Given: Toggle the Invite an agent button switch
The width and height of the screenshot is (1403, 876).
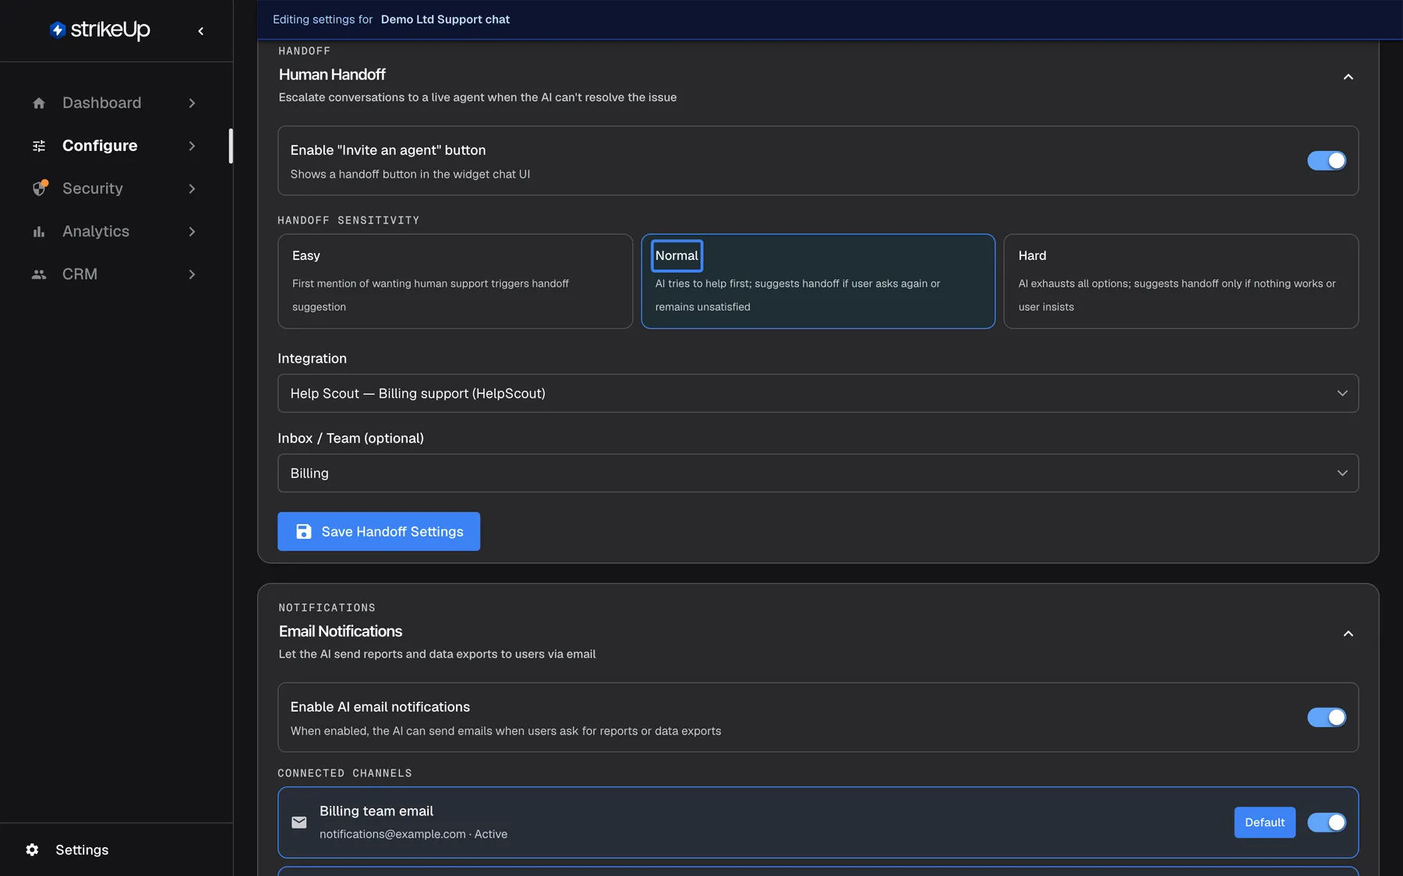Looking at the screenshot, I should point(1327,160).
